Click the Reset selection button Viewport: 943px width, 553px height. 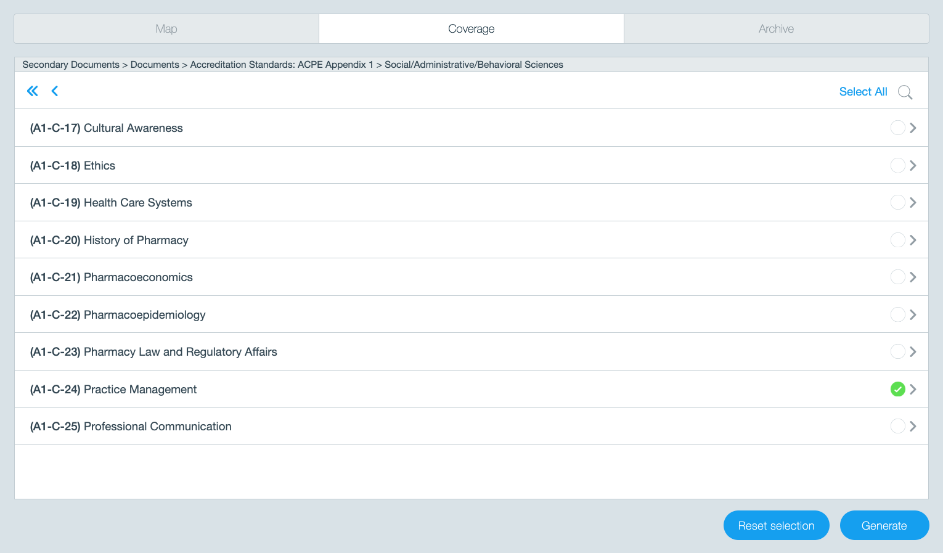click(x=777, y=525)
